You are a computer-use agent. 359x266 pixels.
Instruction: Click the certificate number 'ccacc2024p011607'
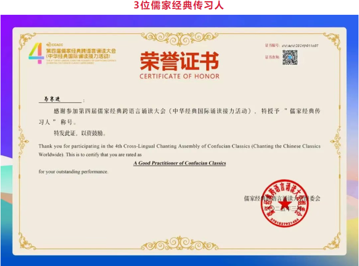[x=300, y=45]
